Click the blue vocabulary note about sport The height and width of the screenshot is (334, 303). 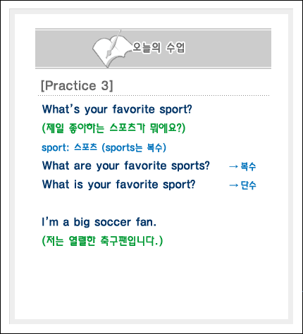[104, 147]
